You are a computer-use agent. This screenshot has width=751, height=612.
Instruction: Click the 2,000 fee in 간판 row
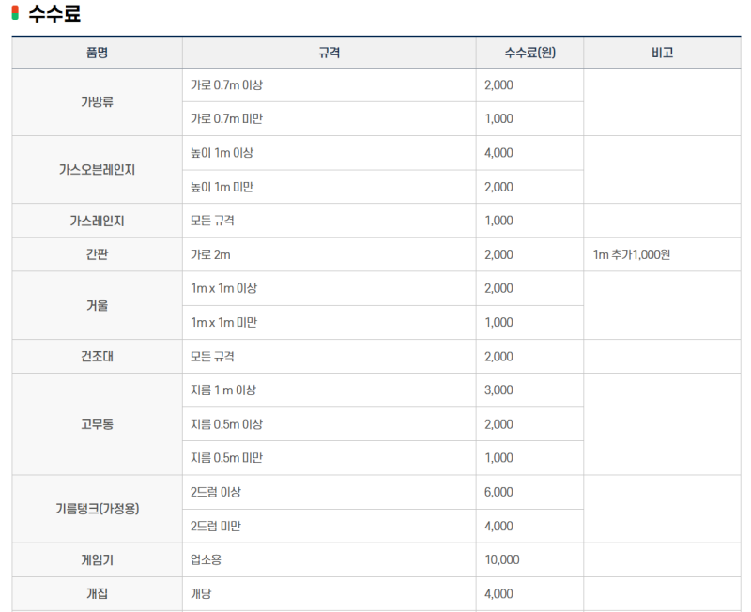498,254
